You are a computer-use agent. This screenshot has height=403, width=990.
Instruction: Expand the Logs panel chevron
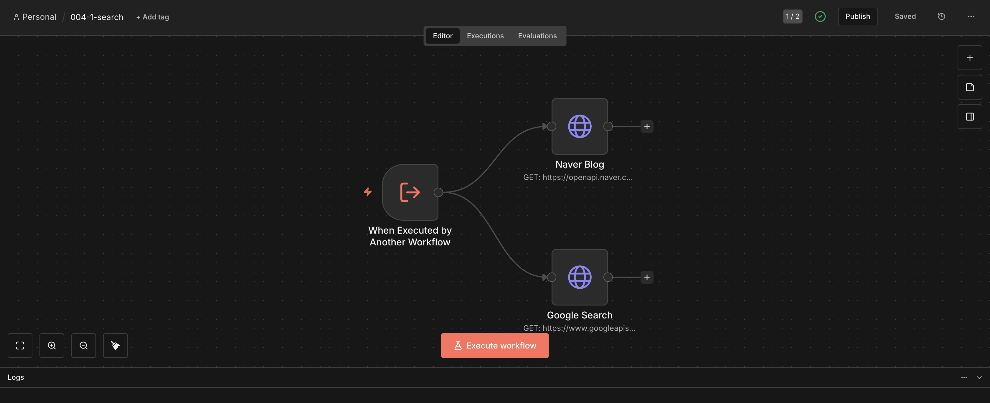pos(979,377)
